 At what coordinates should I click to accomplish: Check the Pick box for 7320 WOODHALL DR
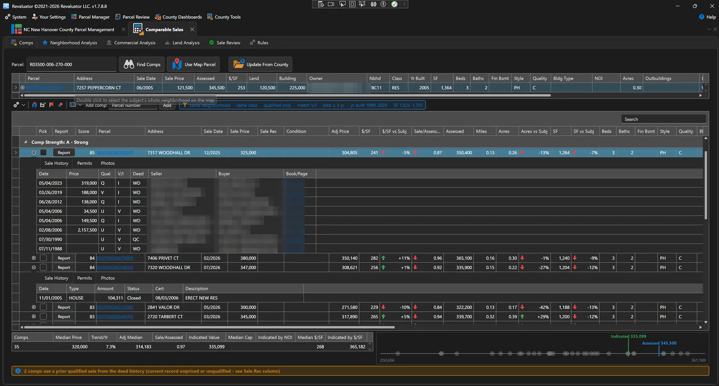coord(44,267)
